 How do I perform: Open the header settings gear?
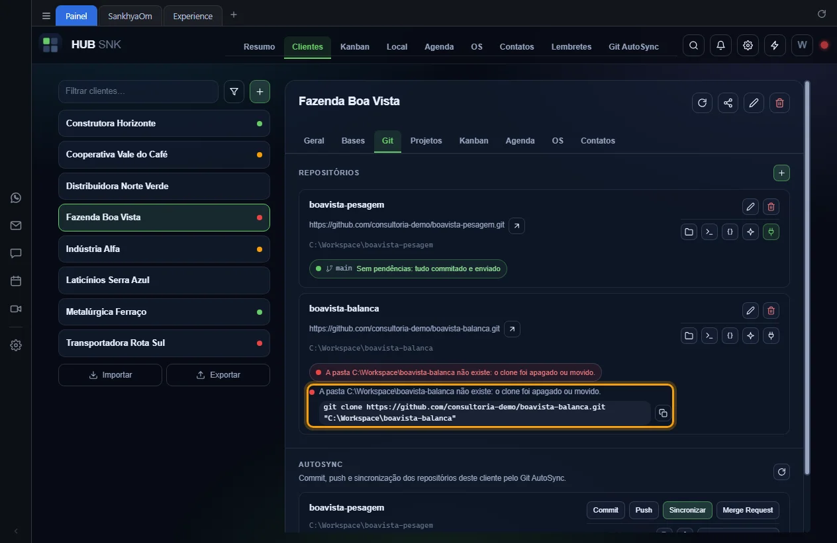(748, 46)
